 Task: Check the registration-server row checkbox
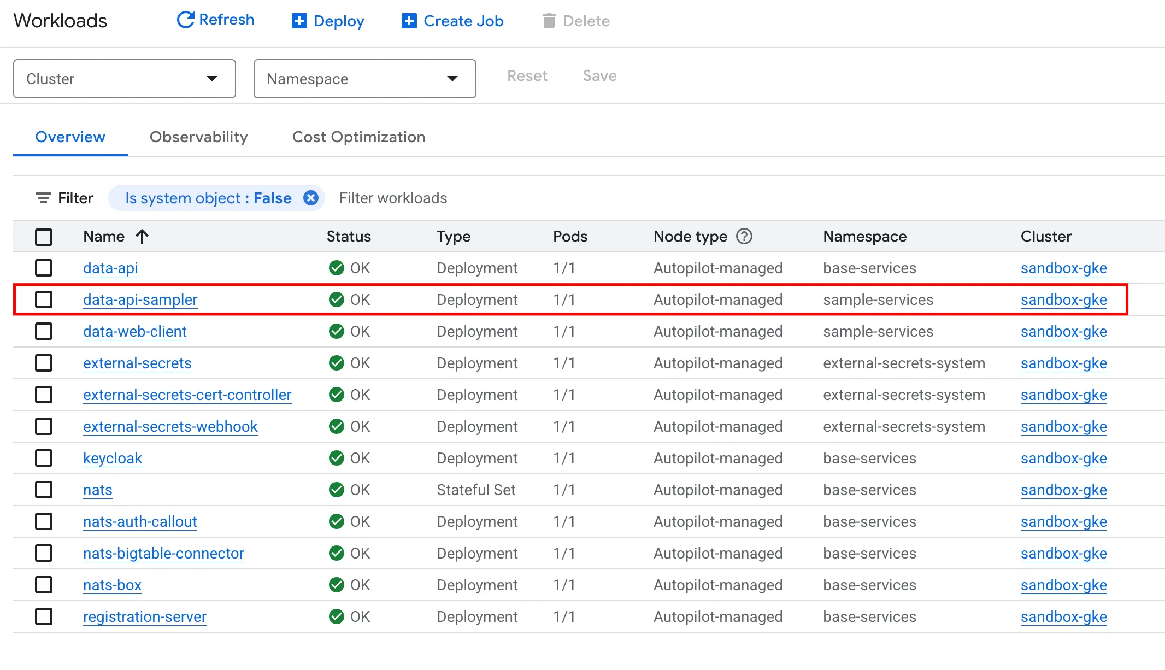[44, 616]
